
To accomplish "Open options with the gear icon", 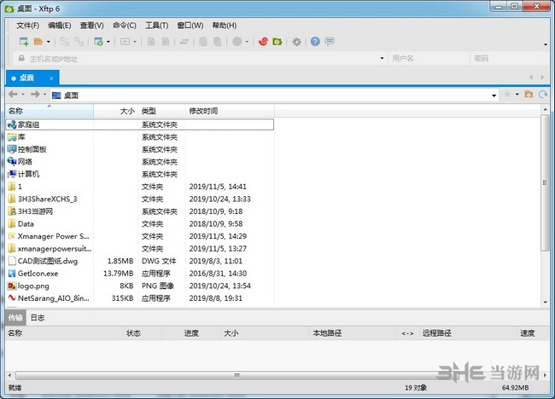I will [x=296, y=42].
